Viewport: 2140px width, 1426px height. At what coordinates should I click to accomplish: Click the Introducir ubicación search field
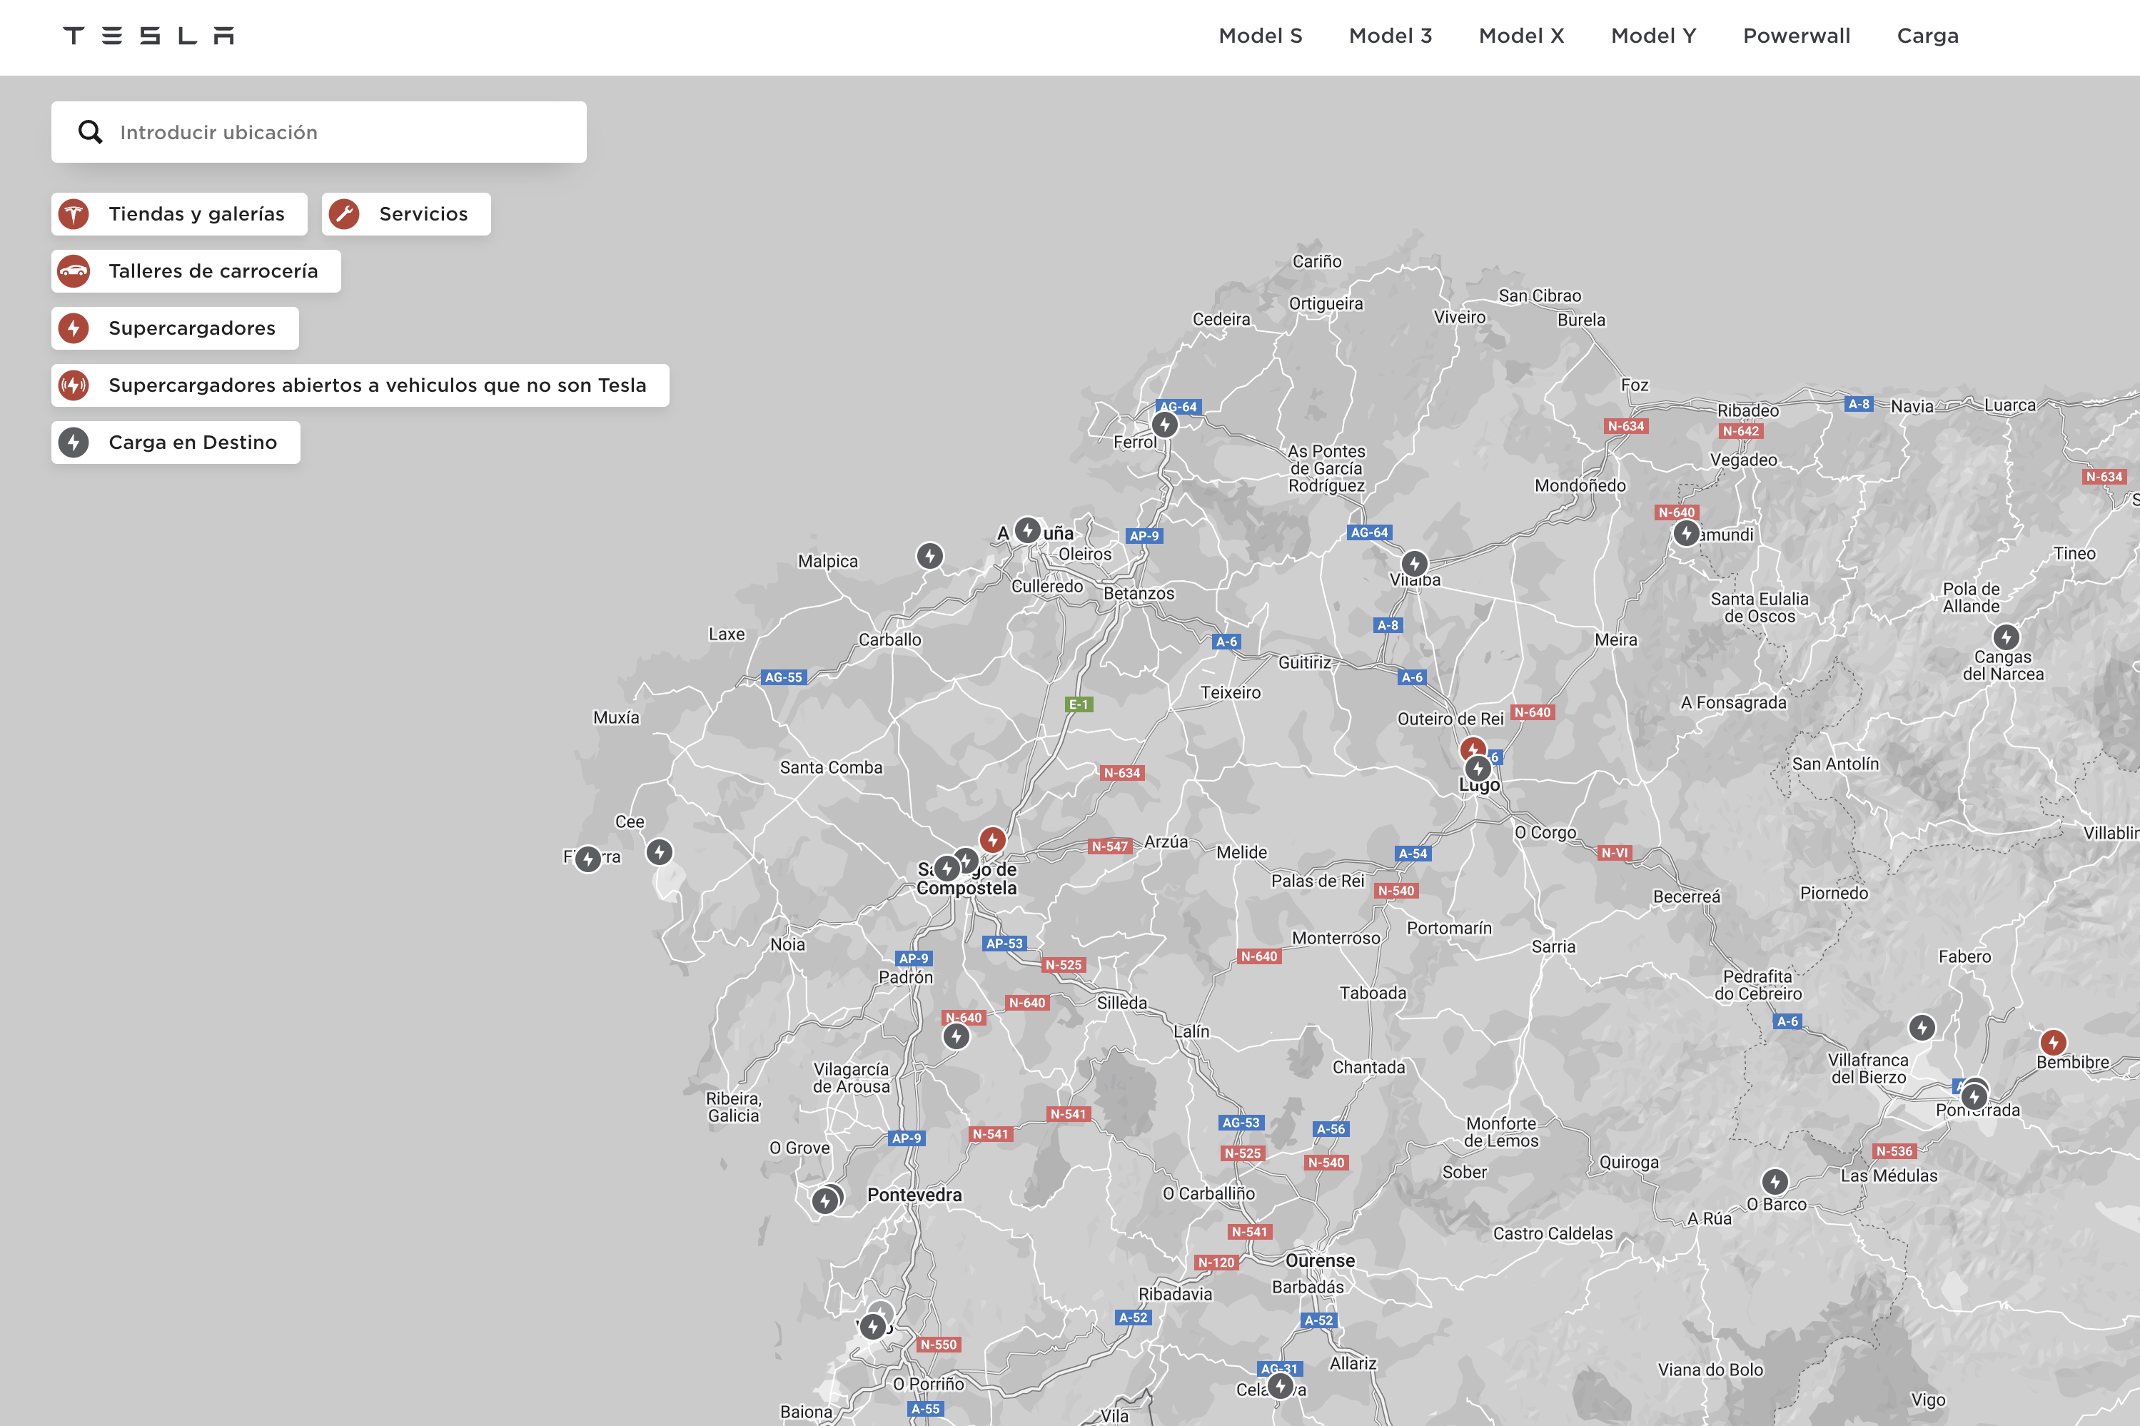pos(318,132)
